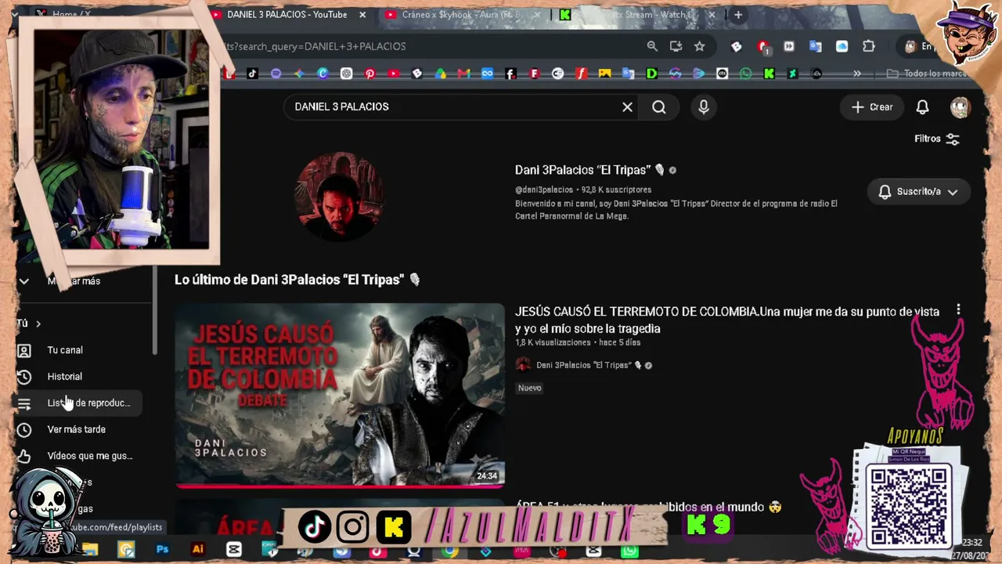Open the YouTube account avatar menu
1002x564 pixels.
point(960,107)
